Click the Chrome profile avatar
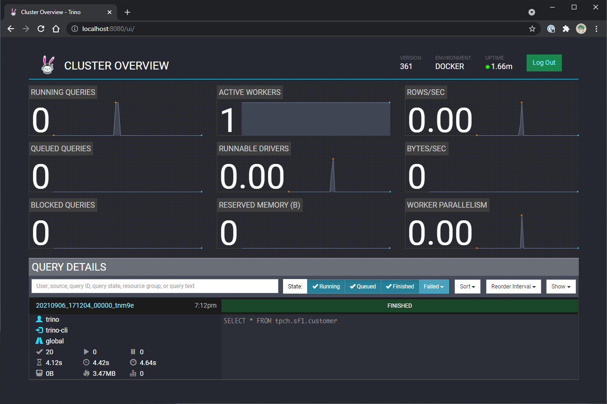Viewport: 607px width, 404px height. click(x=581, y=29)
